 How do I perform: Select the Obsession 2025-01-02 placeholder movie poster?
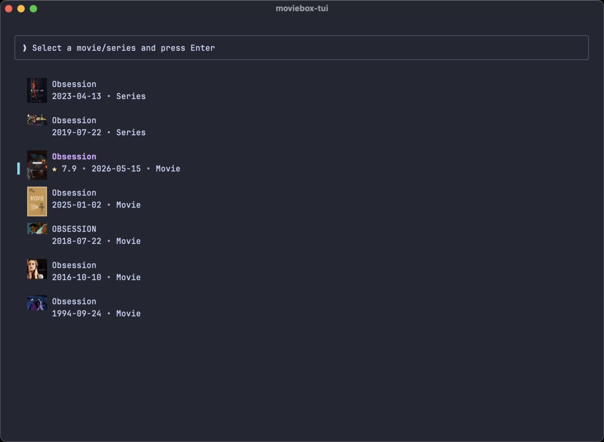37,201
